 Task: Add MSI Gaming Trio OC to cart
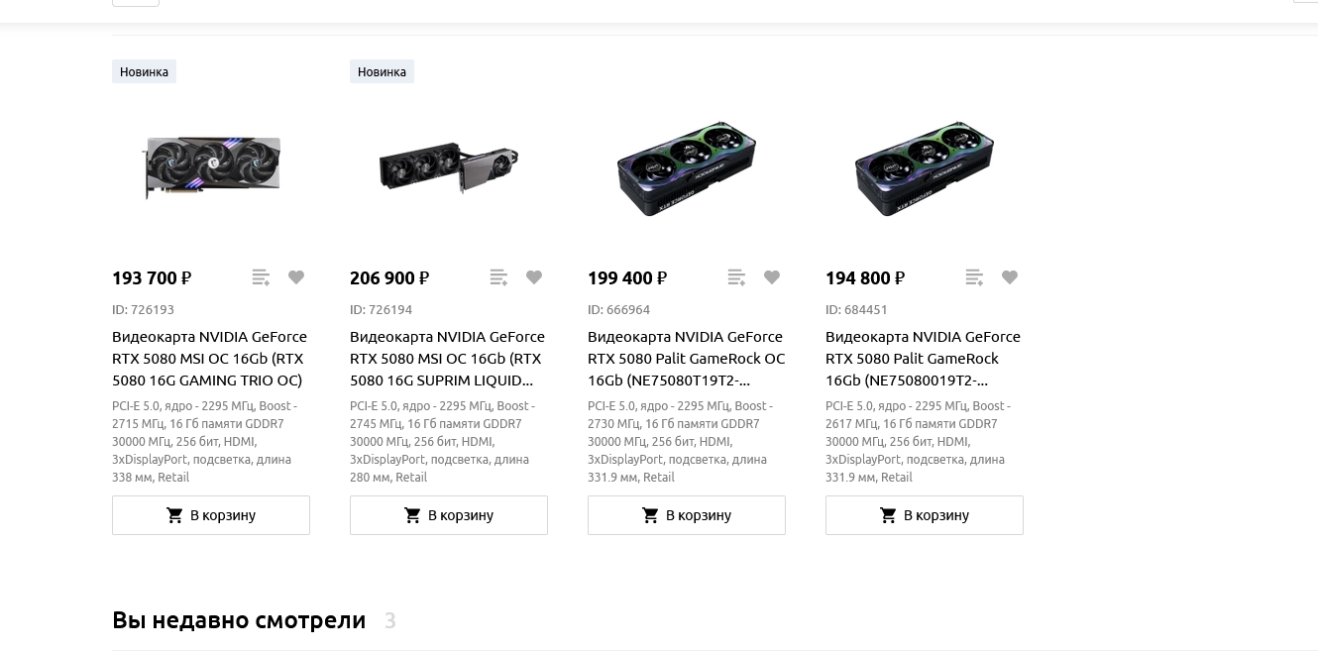(211, 515)
